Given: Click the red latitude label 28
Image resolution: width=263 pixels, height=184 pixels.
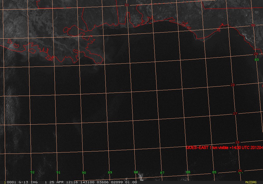Looking at the screenshot, I should pos(233,85).
